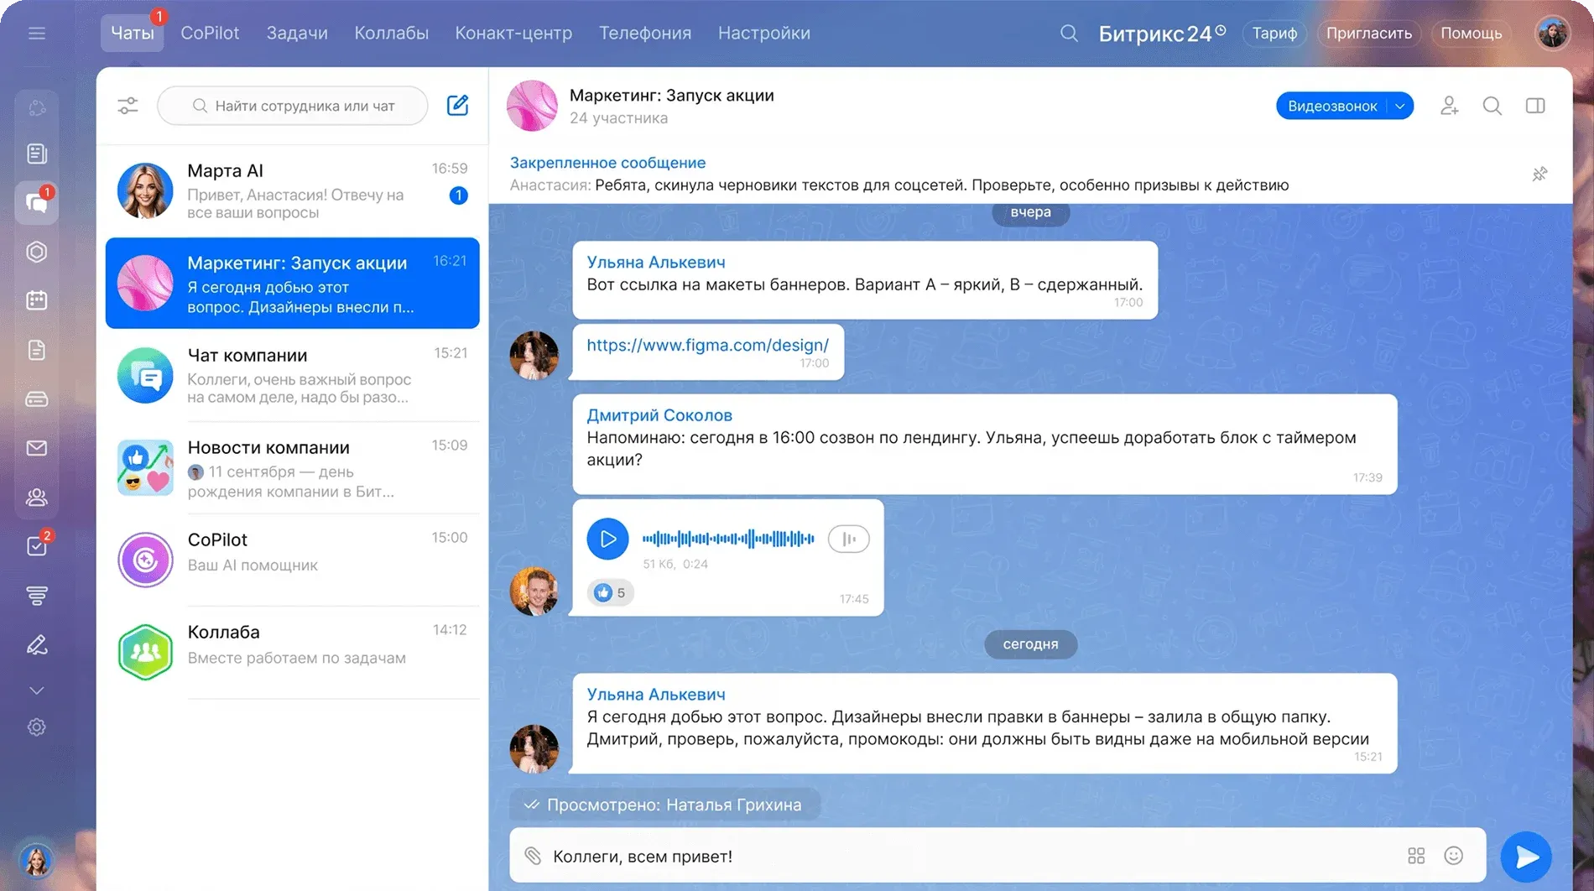Toggle the chat side panel view
Screen dimensions: 1594x891
pos(1536,106)
